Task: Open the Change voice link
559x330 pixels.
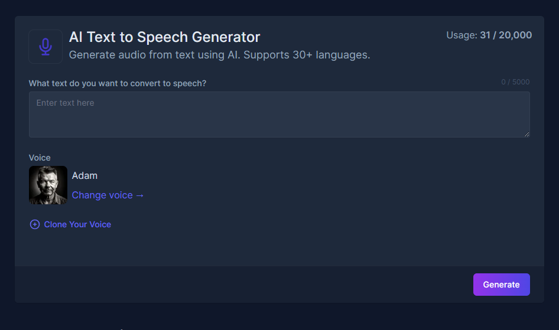Action: [x=102, y=195]
